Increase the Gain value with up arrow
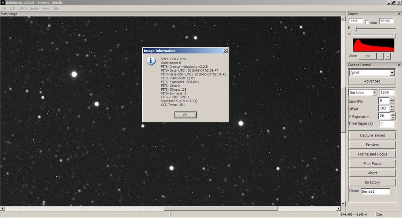The image size is (402, 218). click(x=392, y=99)
